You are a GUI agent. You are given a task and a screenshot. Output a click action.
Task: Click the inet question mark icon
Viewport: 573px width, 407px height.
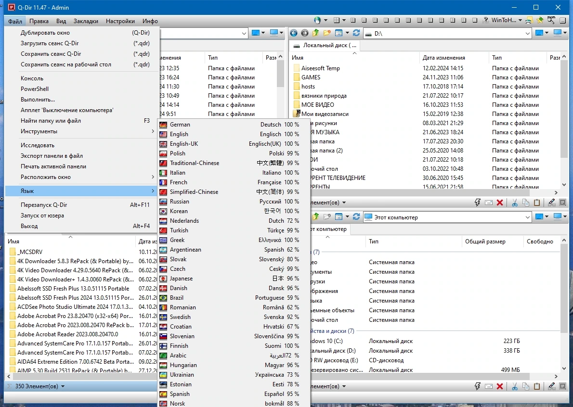486,20
